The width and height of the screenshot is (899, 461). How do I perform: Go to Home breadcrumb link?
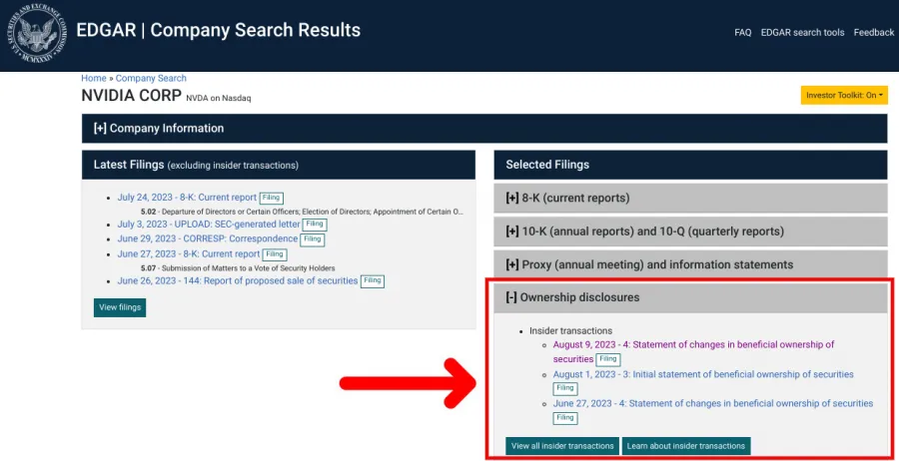pyautogui.click(x=94, y=78)
